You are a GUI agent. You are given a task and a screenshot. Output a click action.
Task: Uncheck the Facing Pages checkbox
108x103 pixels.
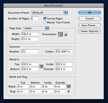click(x=45, y=18)
